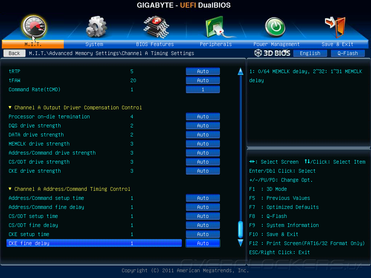This screenshot has height=278, width=371.
Task: Select DATA drive strength row
Action: click(x=94, y=135)
